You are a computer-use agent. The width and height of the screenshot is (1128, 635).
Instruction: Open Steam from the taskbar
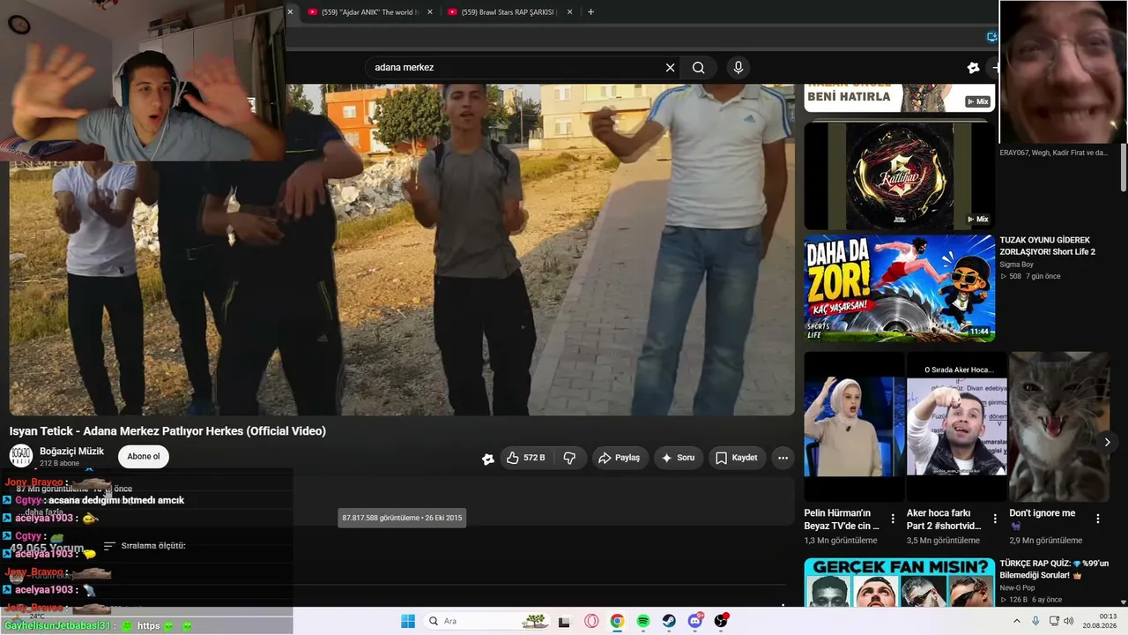point(669,621)
